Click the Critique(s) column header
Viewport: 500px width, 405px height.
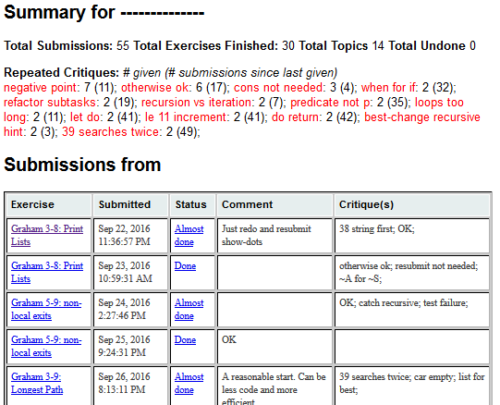coord(412,205)
